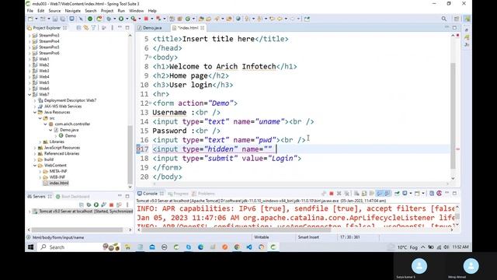Image resolution: width=497 pixels, height=280 pixels.
Task: Terminate the console process with red square
Action: [332, 194]
